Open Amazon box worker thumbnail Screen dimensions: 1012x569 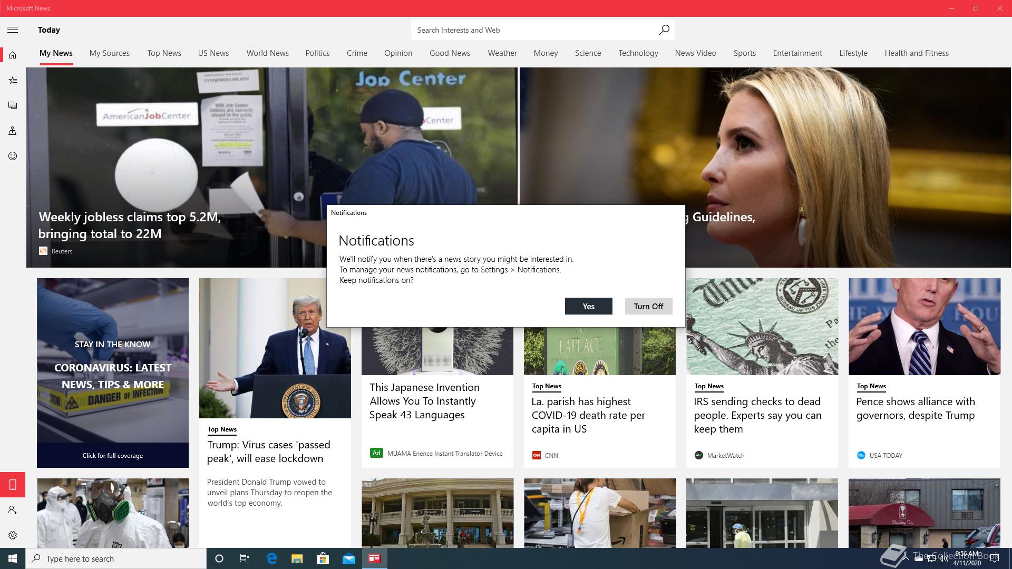(600, 513)
